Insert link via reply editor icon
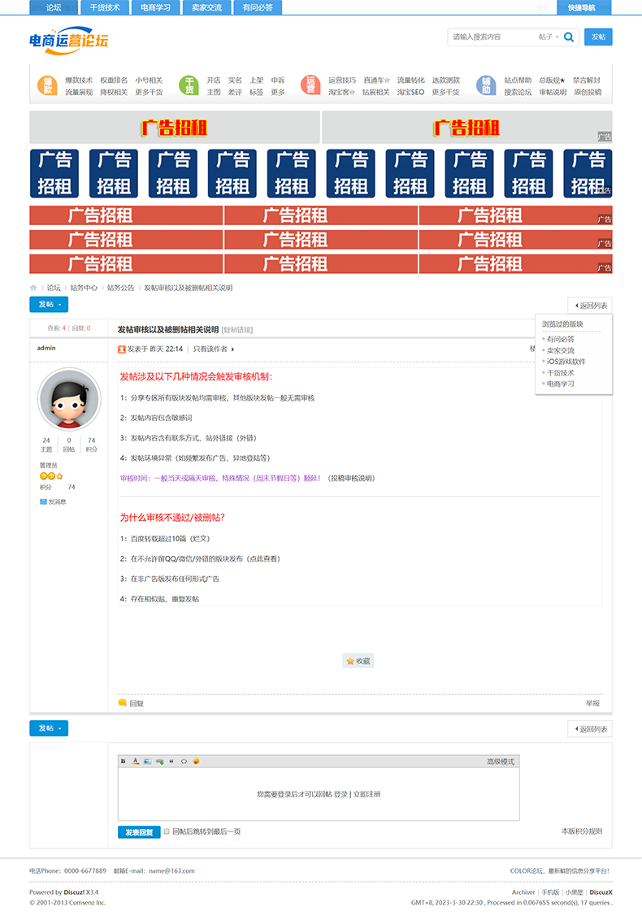 tap(159, 761)
